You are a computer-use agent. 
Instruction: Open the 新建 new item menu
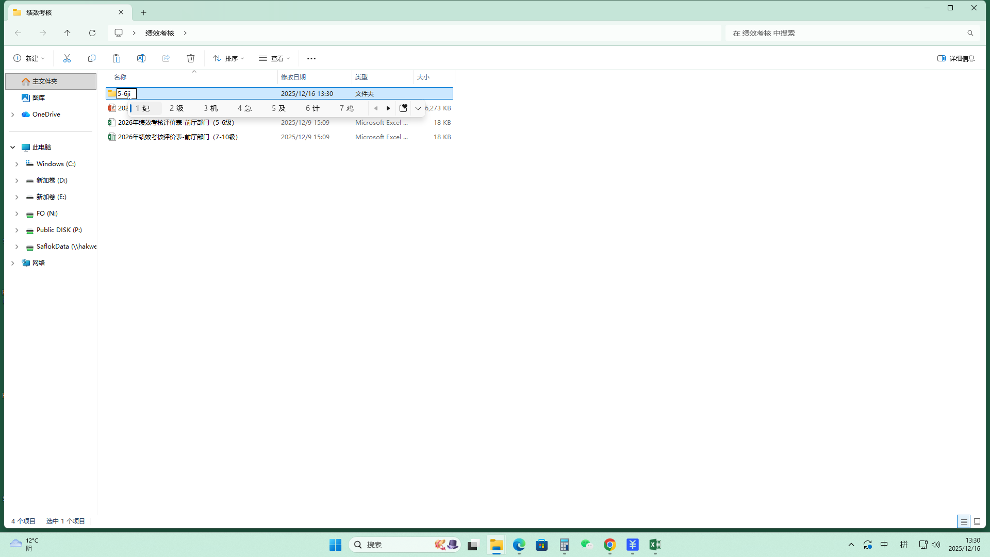click(x=29, y=58)
